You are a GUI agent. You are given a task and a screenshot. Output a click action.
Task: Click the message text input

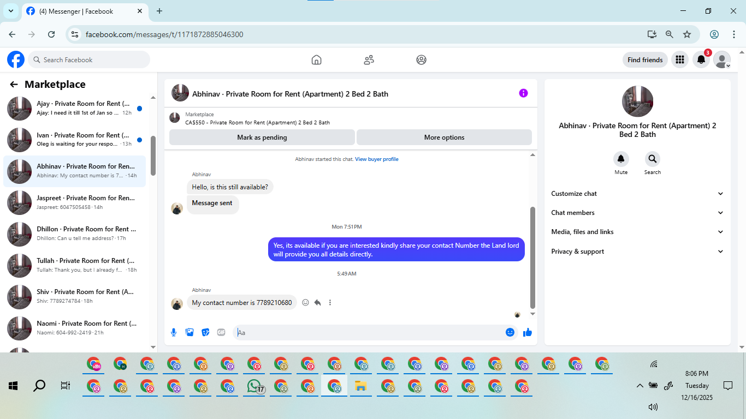coord(369,332)
